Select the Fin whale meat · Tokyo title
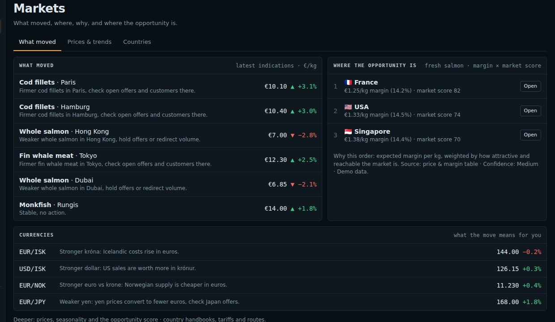This screenshot has width=555, height=322. click(58, 156)
